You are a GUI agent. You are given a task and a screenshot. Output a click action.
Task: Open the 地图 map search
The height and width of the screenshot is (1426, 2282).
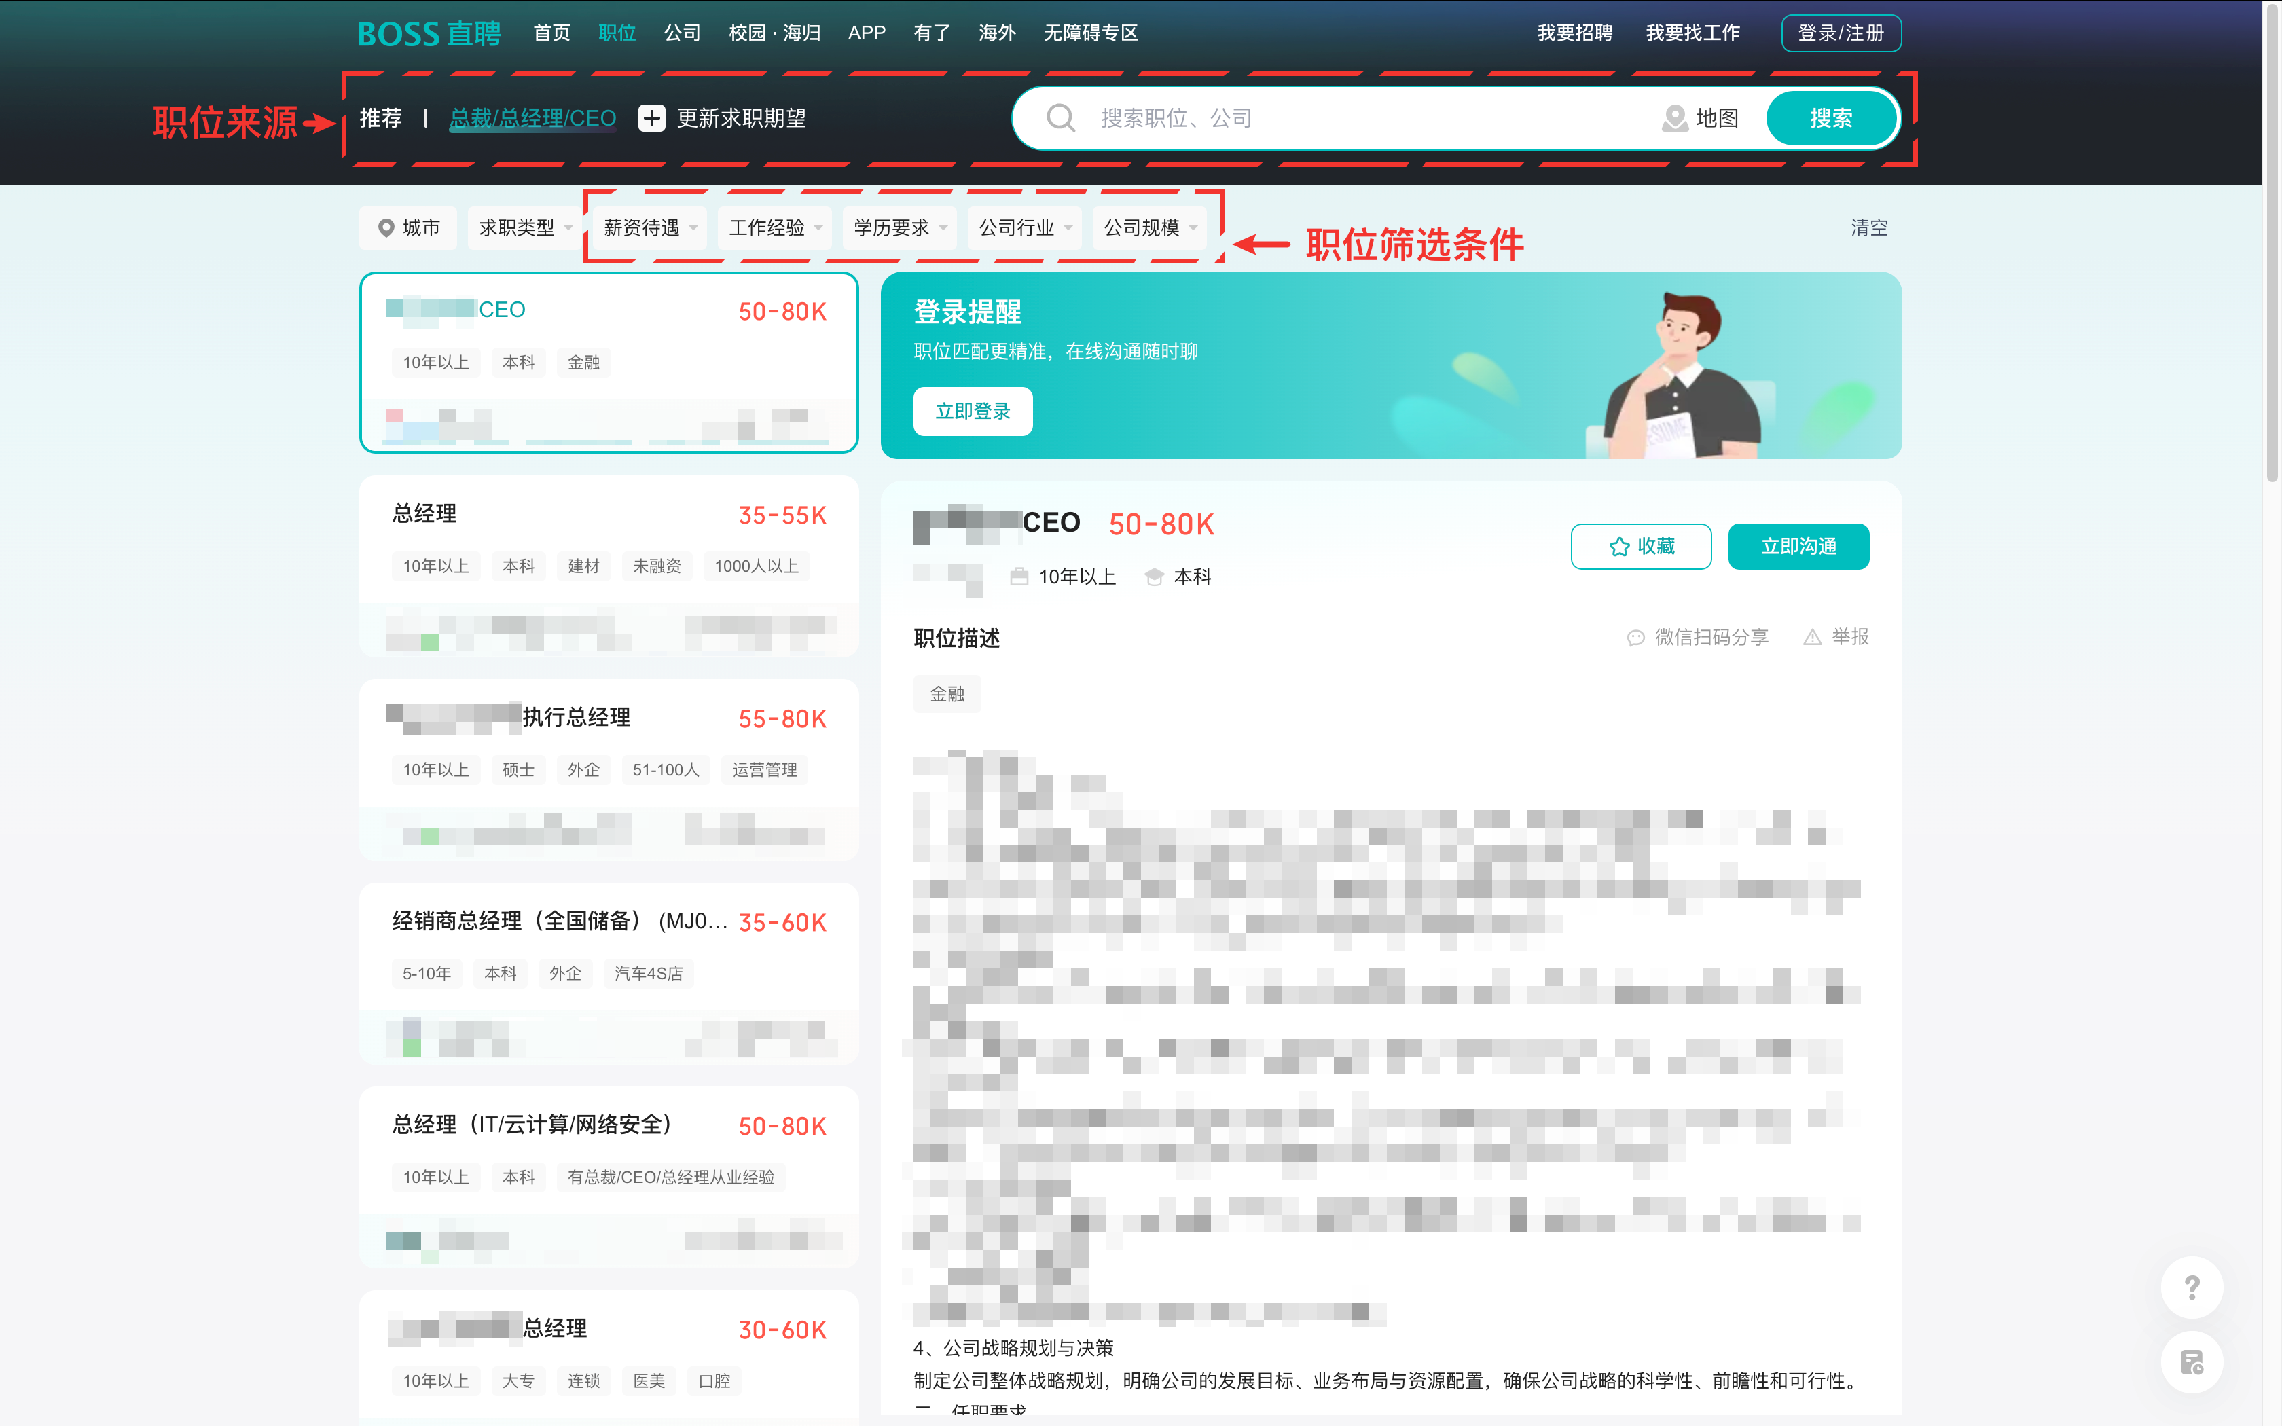pos(1699,119)
